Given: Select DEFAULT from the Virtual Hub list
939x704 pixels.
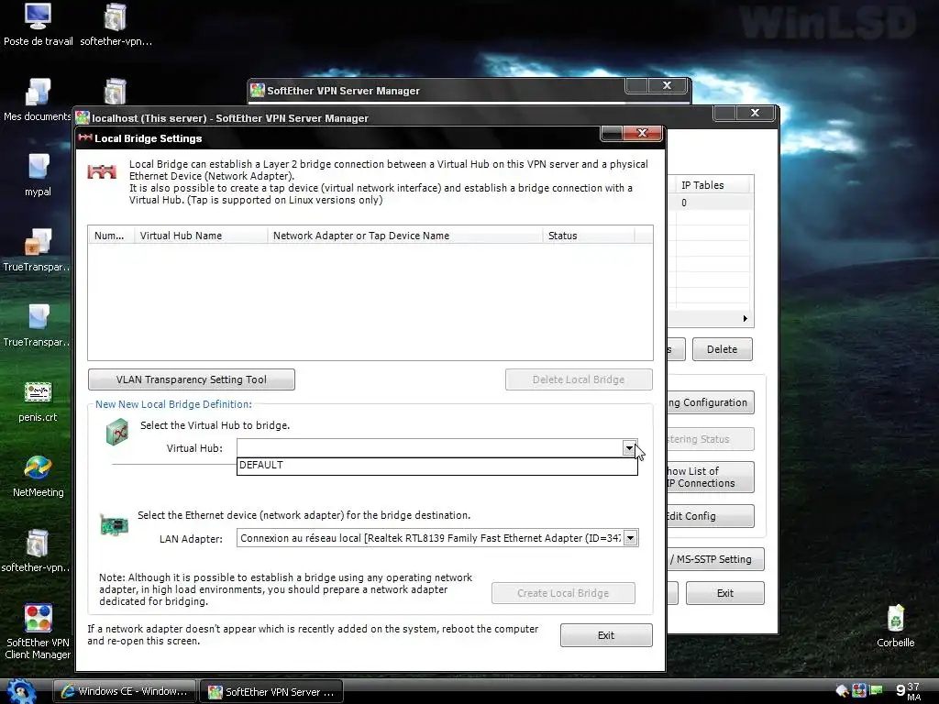Looking at the screenshot, I should (437, 465).
